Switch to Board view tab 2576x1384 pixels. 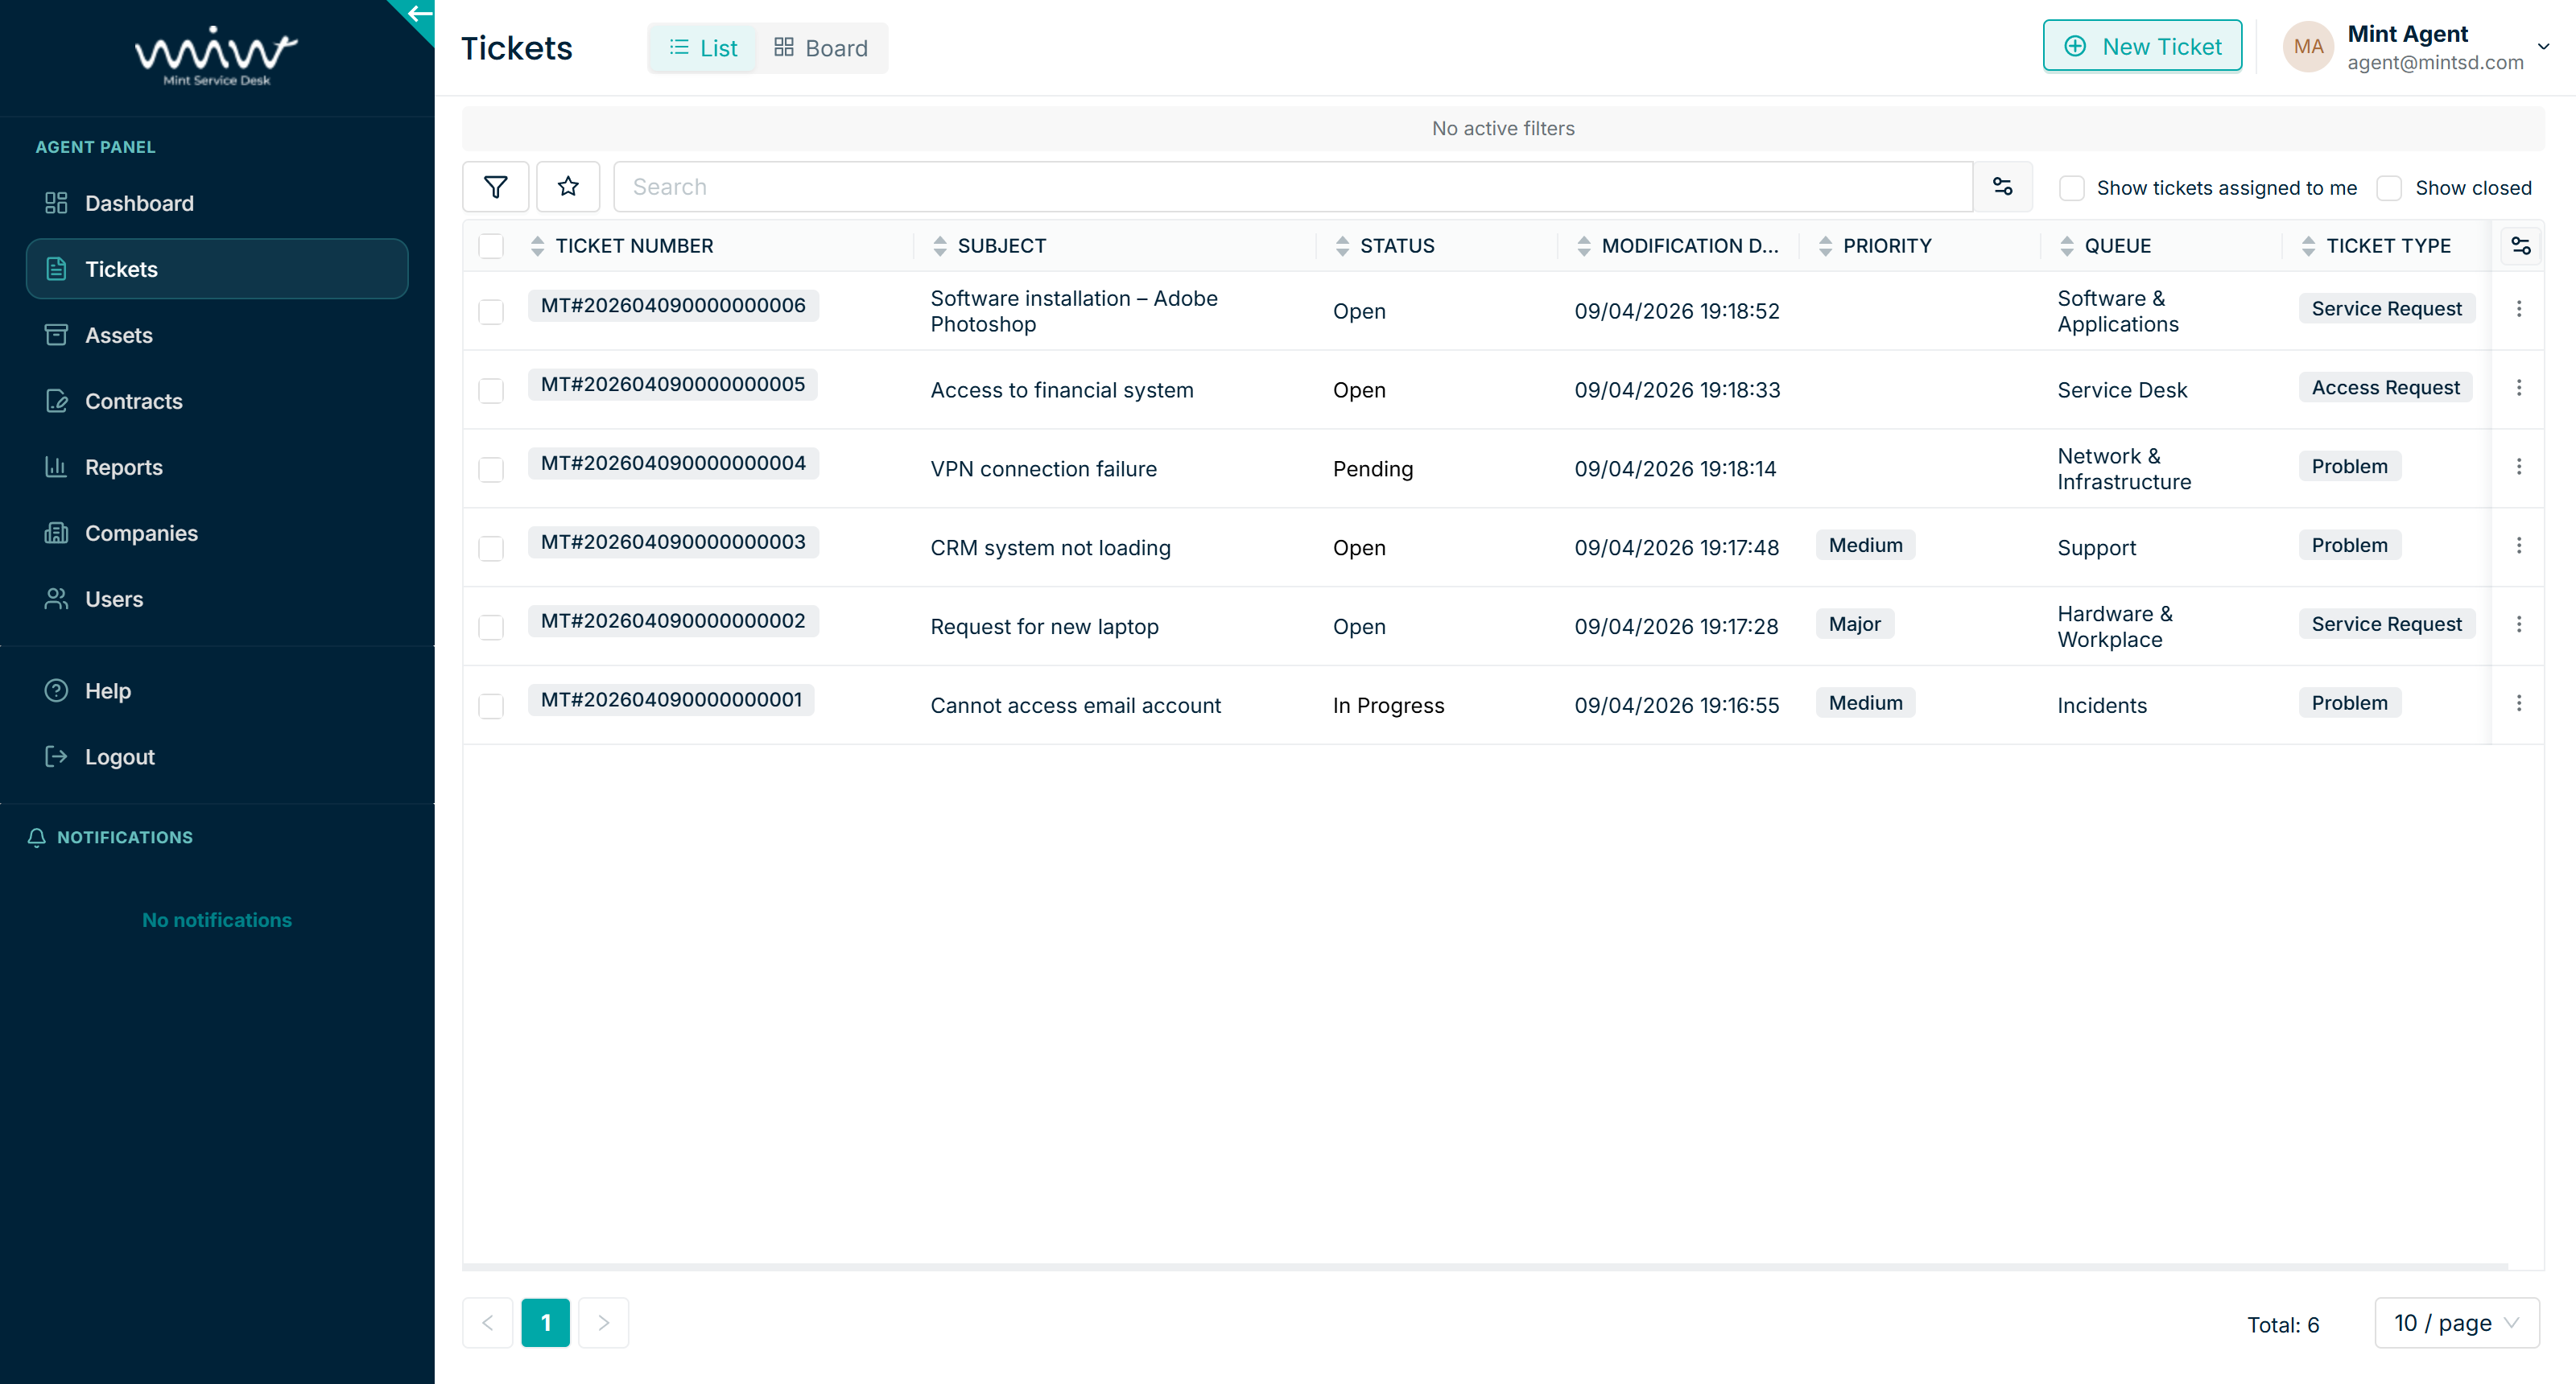tap(821, 48)
